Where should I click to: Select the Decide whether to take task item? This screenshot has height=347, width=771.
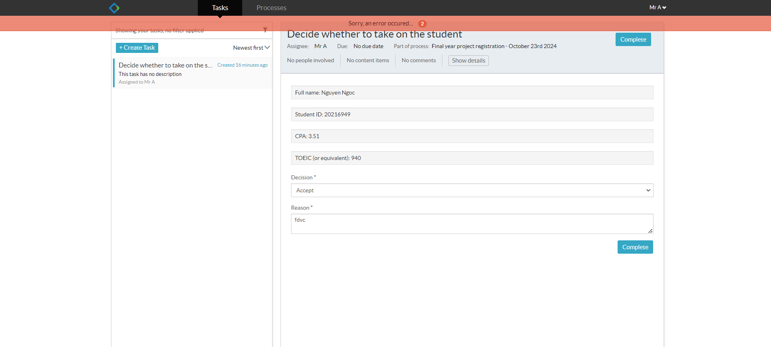(x=193, y=73)
